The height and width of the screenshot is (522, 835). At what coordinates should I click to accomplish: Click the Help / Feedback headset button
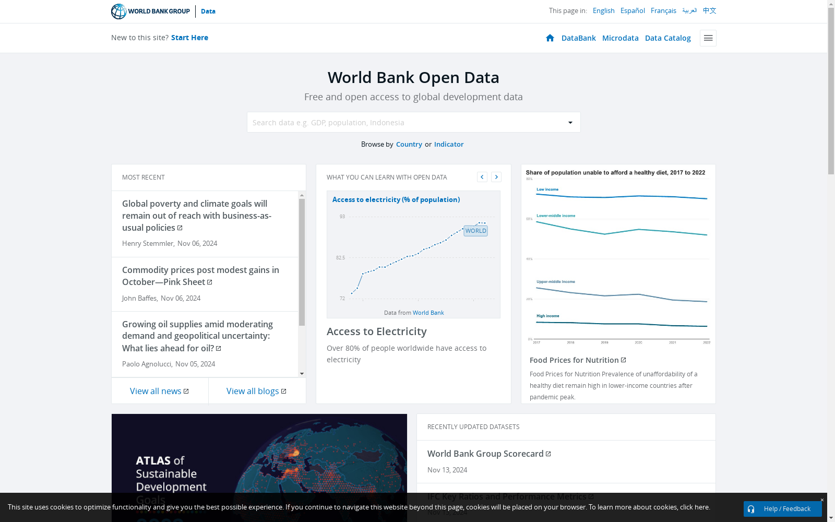click(783, 509)
